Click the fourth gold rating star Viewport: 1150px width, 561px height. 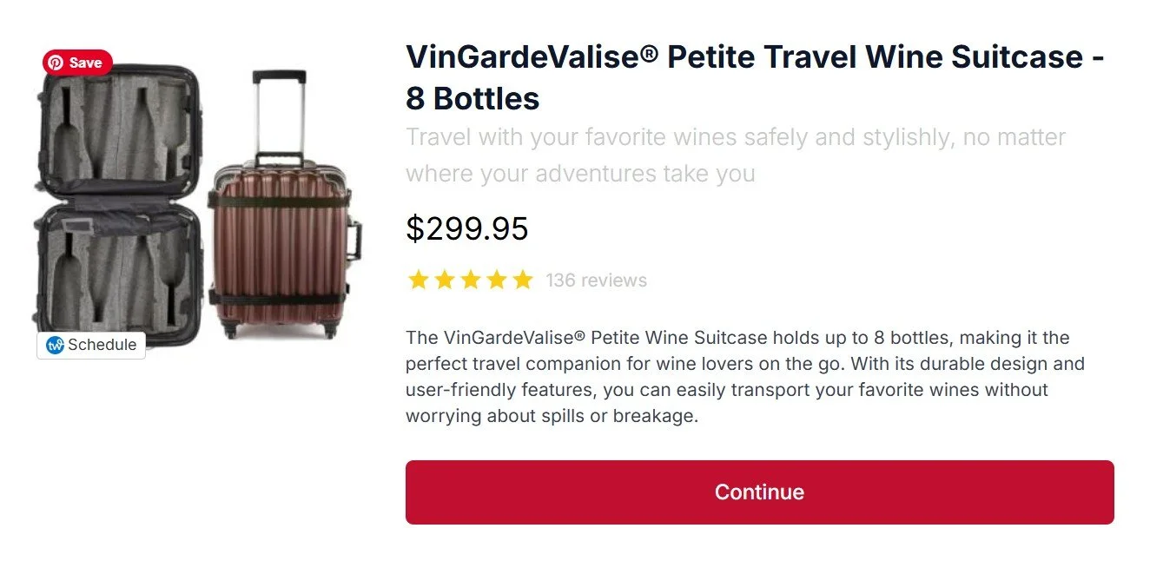(497, 280)
